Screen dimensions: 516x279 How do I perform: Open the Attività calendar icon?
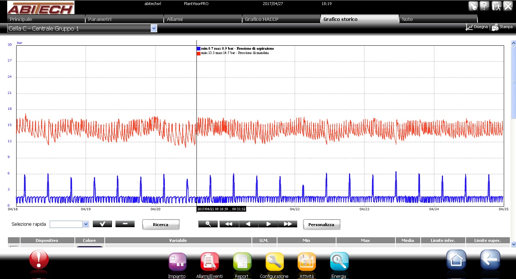point(307,262)
